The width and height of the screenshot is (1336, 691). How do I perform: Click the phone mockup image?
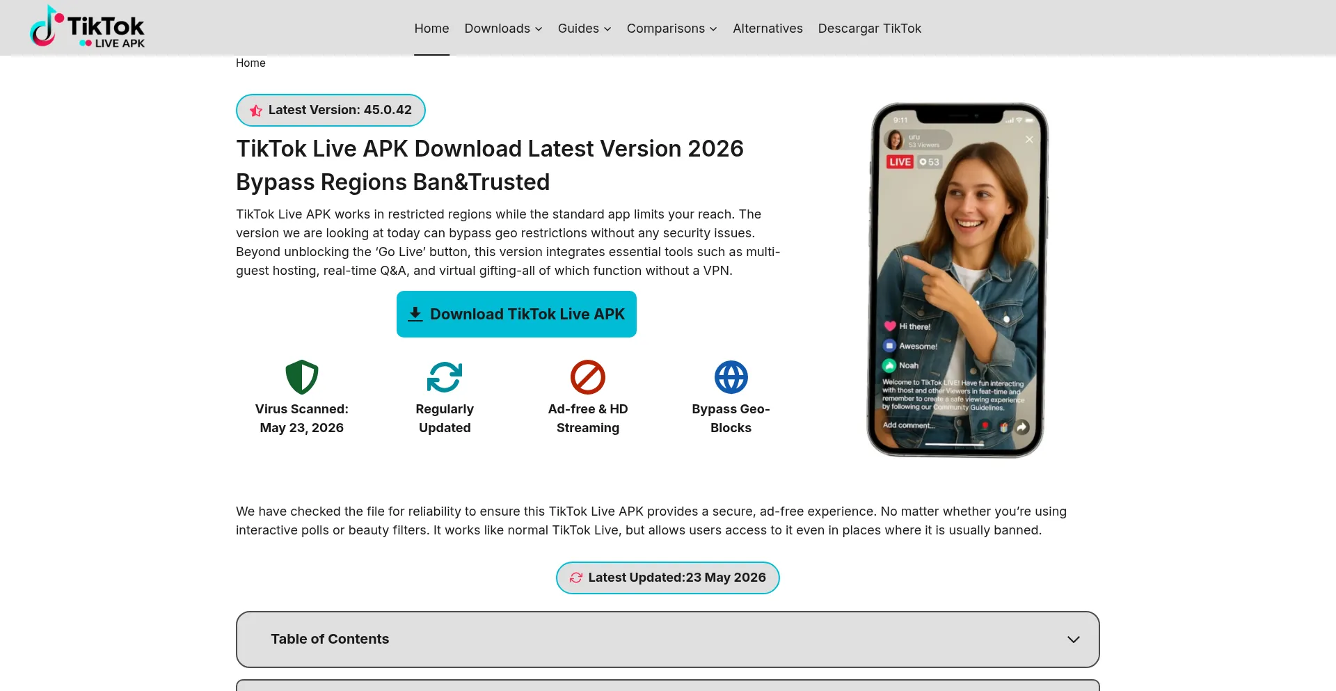(x=957, y=280)
